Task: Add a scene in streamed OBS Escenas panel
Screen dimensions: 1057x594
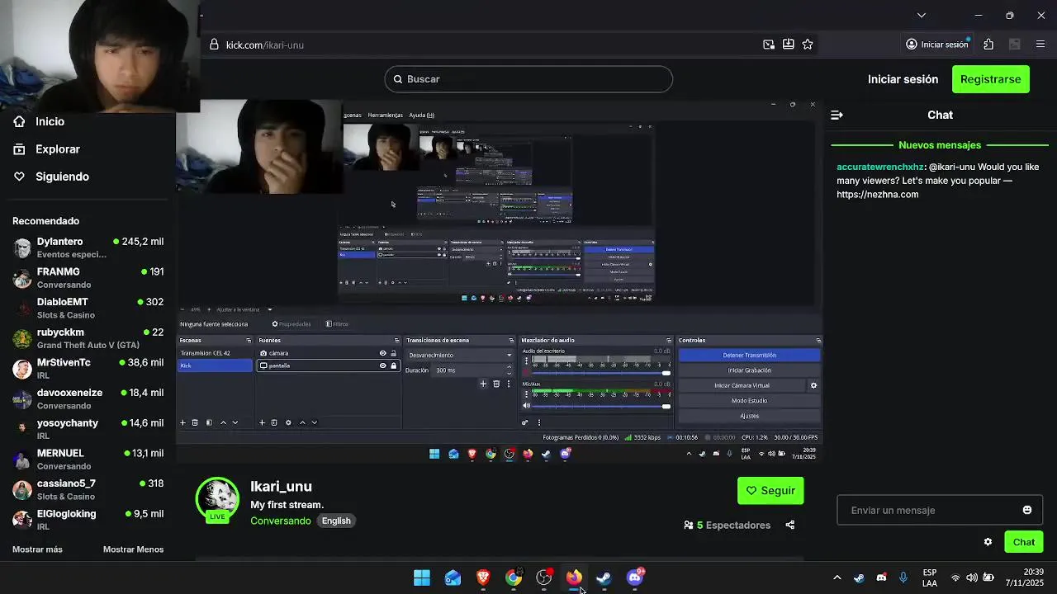Action: pyautogui.click(x=183, y=422)
